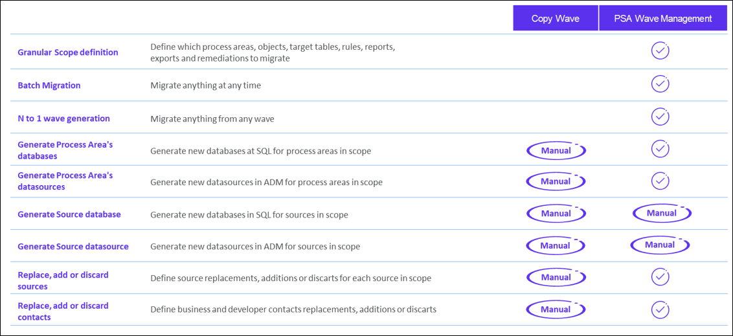Open the Granular Scope definition label
Screen dimensions: 733x336
tap(68, 52)
